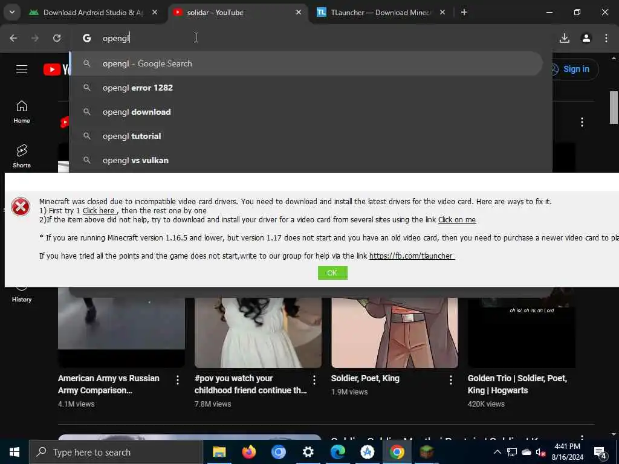Switch to TLauncher Download Minecraft tab
The image size is (619, 464).
(x=381, y=13)
